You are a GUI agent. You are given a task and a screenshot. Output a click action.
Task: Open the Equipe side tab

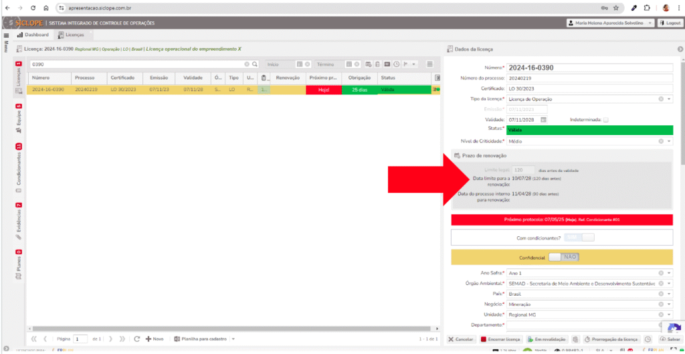tap(18, 118)
